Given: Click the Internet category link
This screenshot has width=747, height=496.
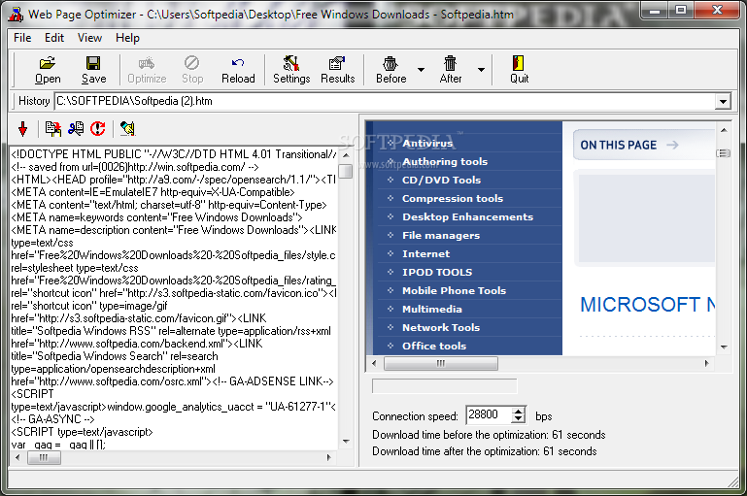Looking at the screenshot, I should pyautogui.click(x=425, y=253).
